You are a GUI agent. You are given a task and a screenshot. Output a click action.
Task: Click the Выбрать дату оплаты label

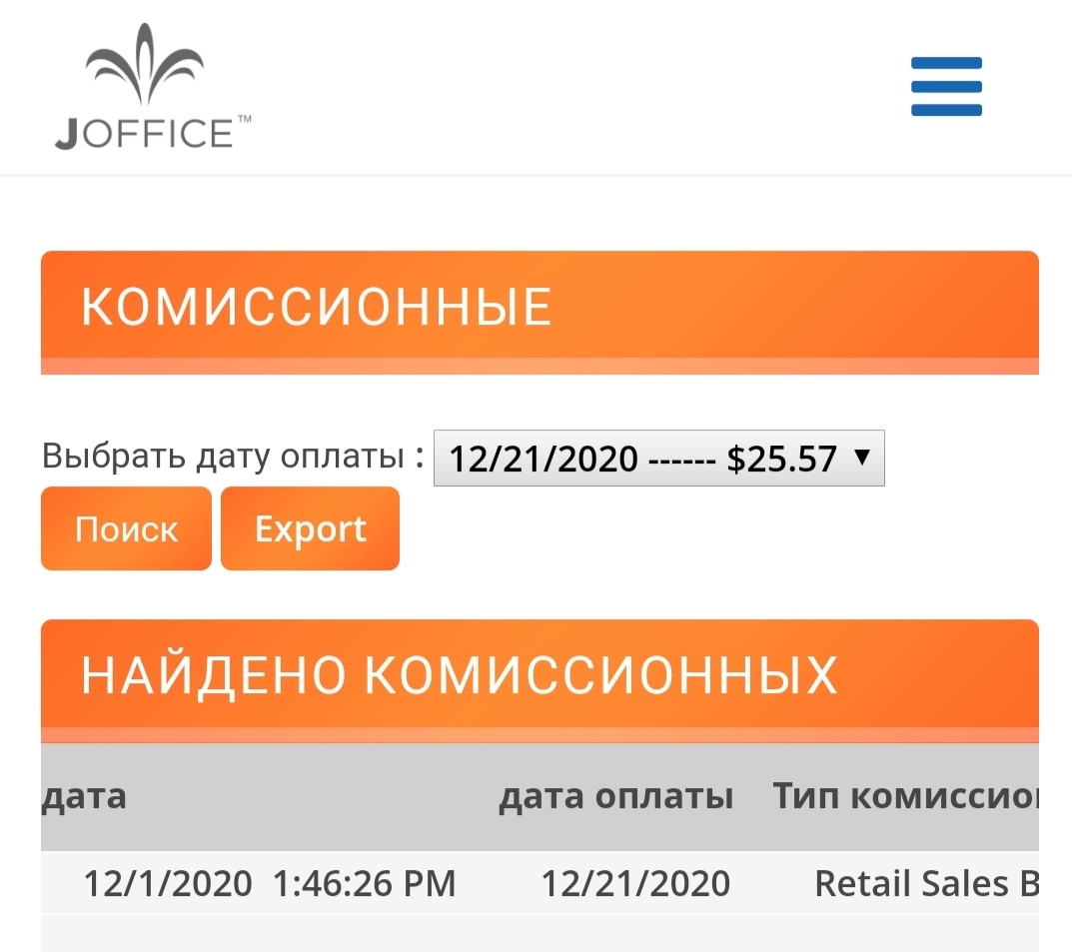[x=233, y=456]
